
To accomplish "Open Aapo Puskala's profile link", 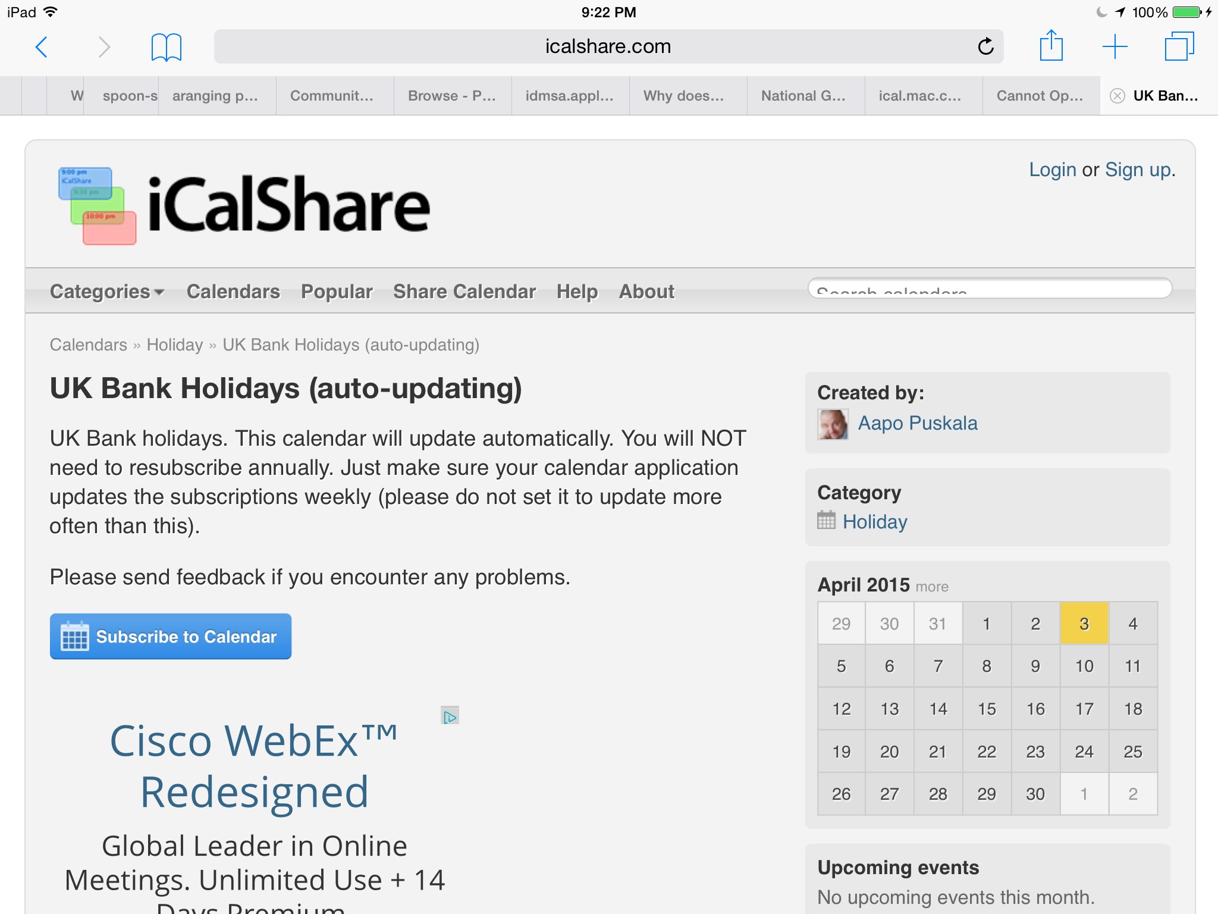I will tap(917, 423).
